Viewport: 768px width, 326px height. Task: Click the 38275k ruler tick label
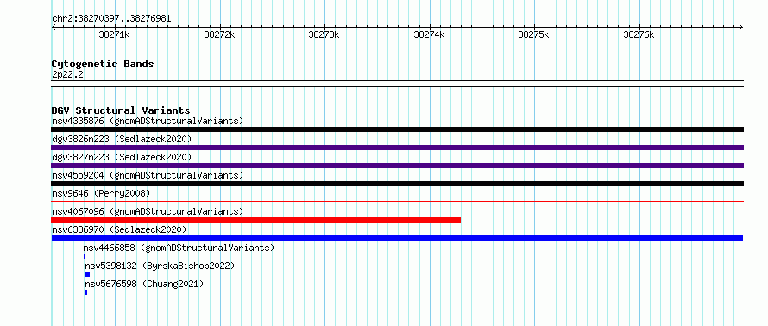click(533, 34)
